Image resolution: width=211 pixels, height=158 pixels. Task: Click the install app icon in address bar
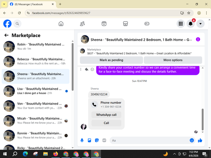tap(182, 13)
